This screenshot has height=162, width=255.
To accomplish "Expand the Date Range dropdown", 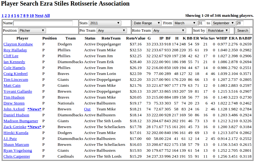I will point(147,23).
